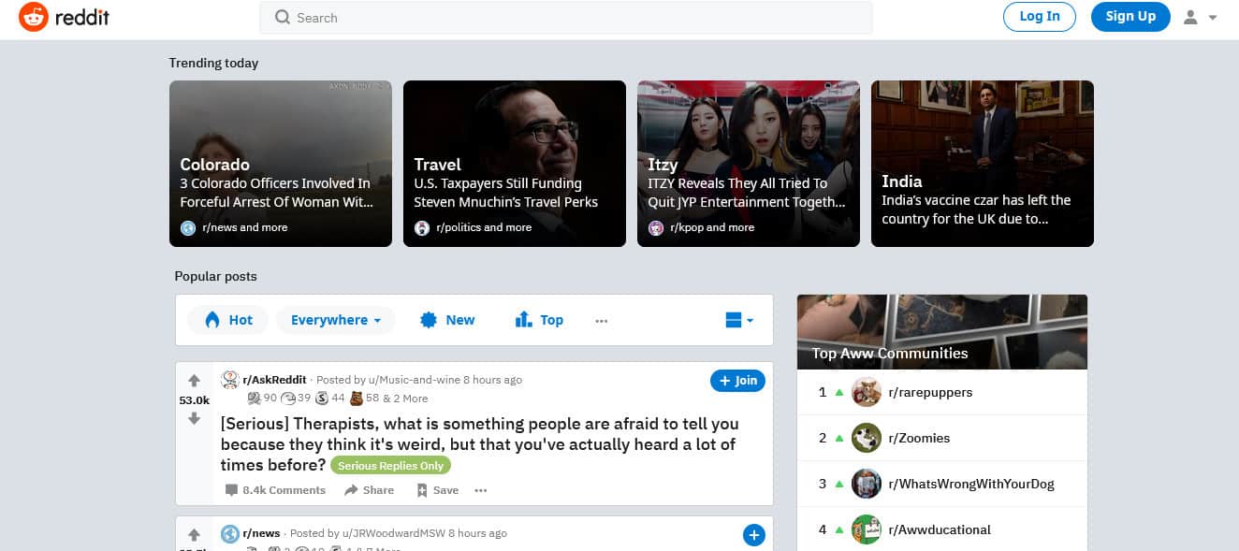Open the Colorado trending card
This screenshot has width=1239, height=551.
click(x=281, y=164)
